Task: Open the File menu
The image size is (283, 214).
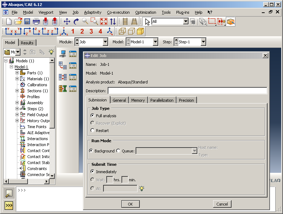Action: click(x=14, y=12)
